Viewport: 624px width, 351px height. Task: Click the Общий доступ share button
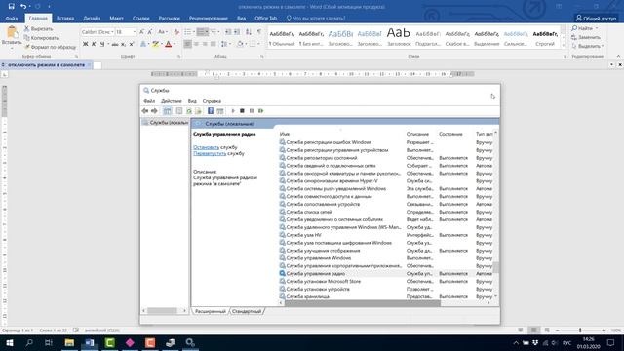click(x=596, y=18)
